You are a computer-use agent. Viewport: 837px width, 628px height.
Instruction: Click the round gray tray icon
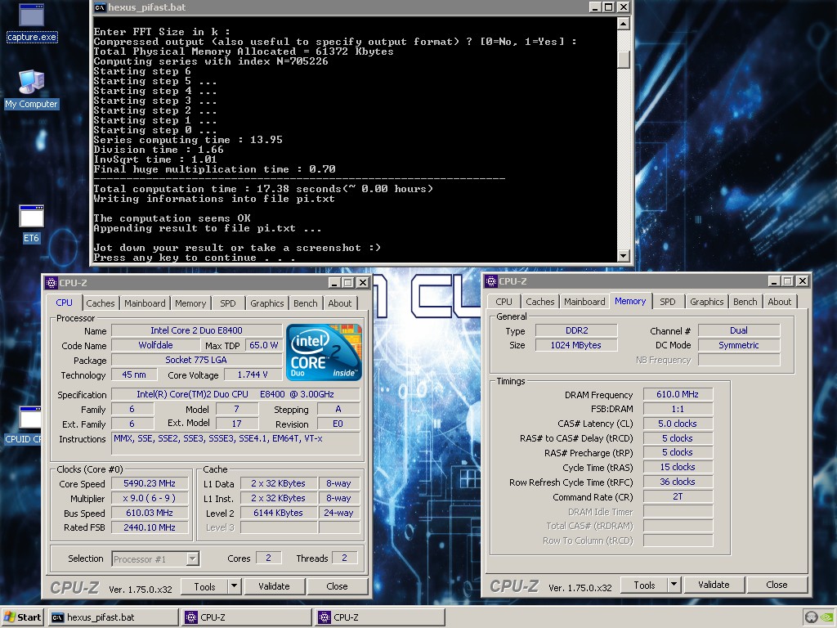tap(812, 617)
